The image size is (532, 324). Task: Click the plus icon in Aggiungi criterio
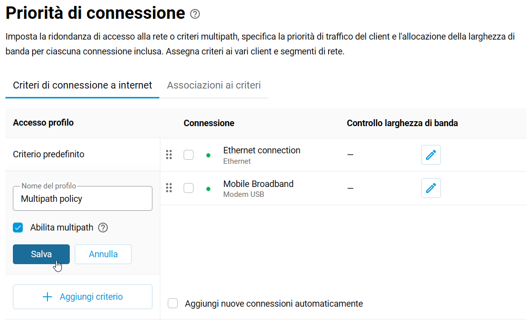point(48,297)
